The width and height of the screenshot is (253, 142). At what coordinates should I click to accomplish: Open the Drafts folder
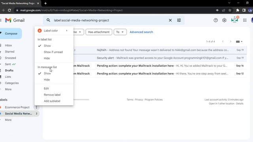[x=9, y=71]
